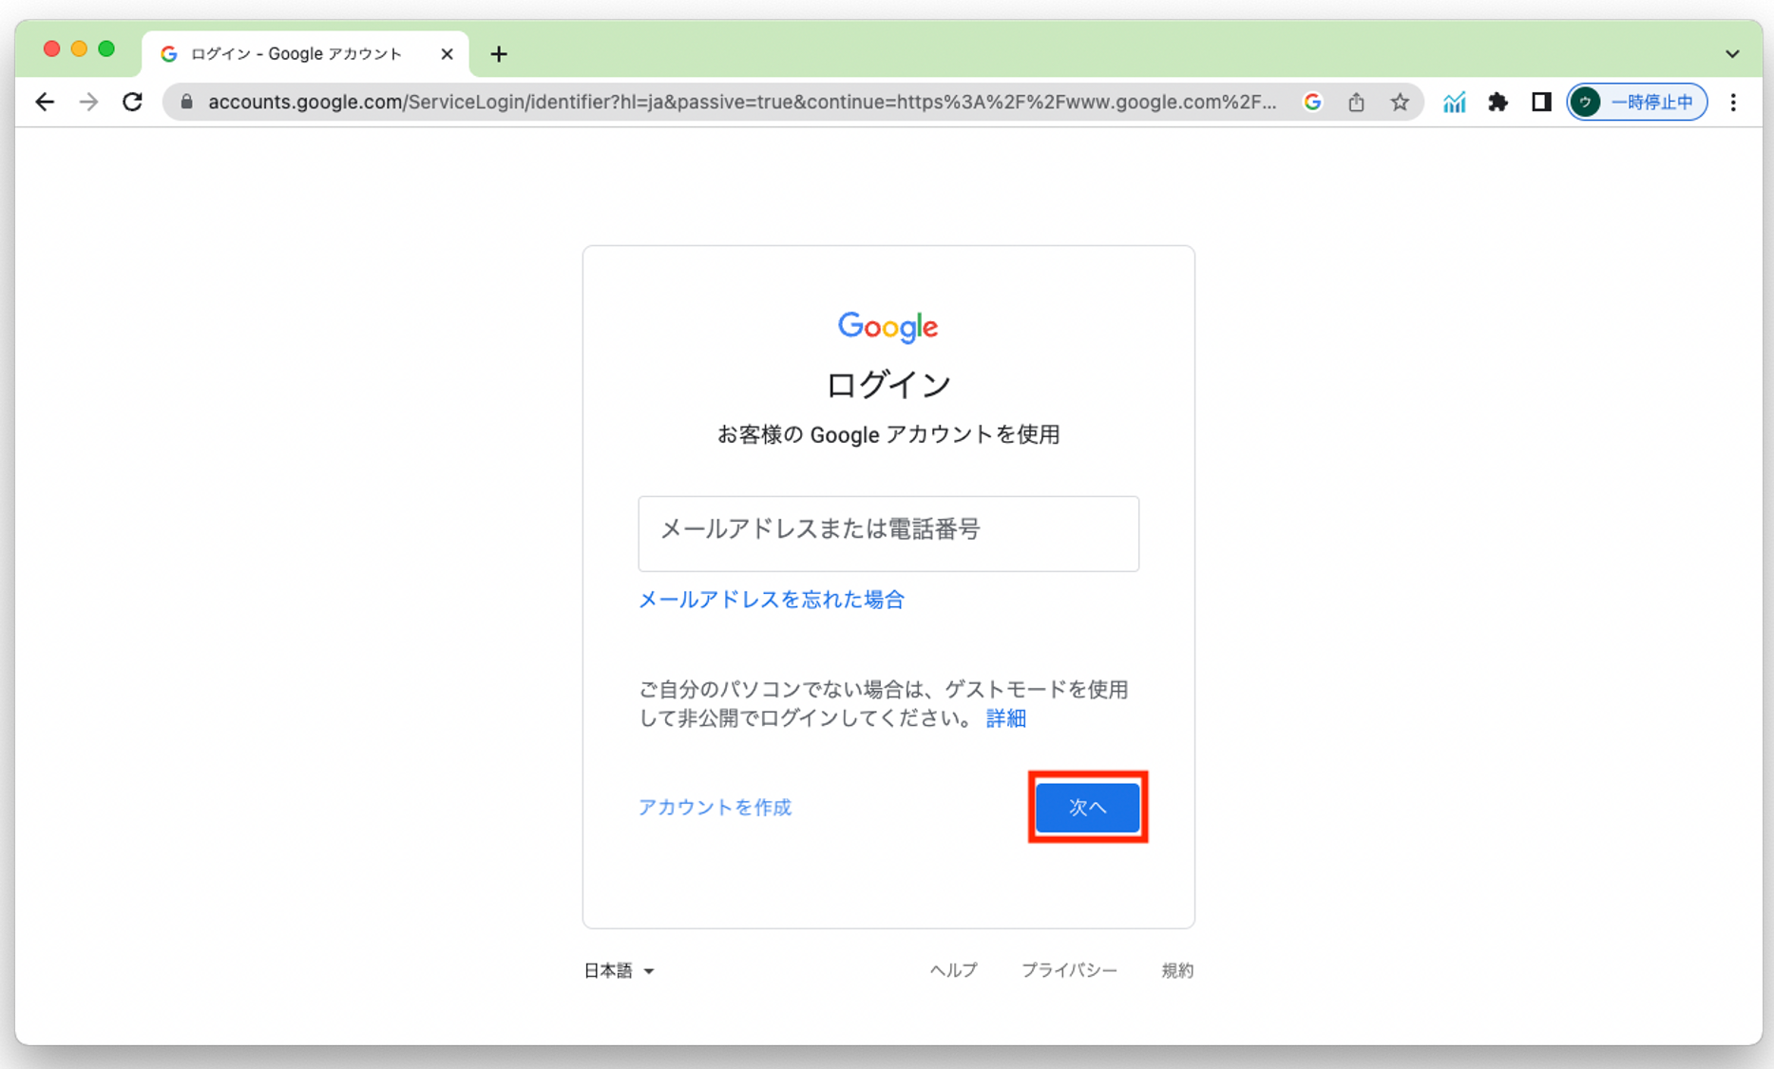This screenshot has width=1774, height=1069.
Task: Click the browser back arrow
Action: pos(45,102)
